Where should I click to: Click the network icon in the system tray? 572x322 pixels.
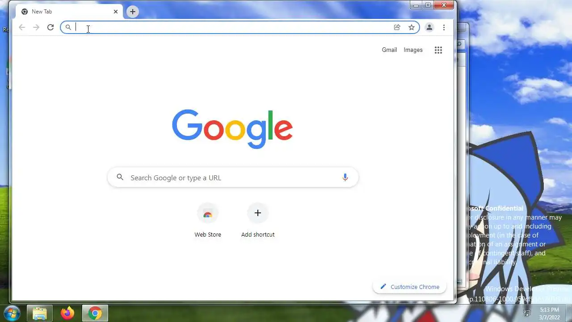pyautogui.click(x=527, y=313)
